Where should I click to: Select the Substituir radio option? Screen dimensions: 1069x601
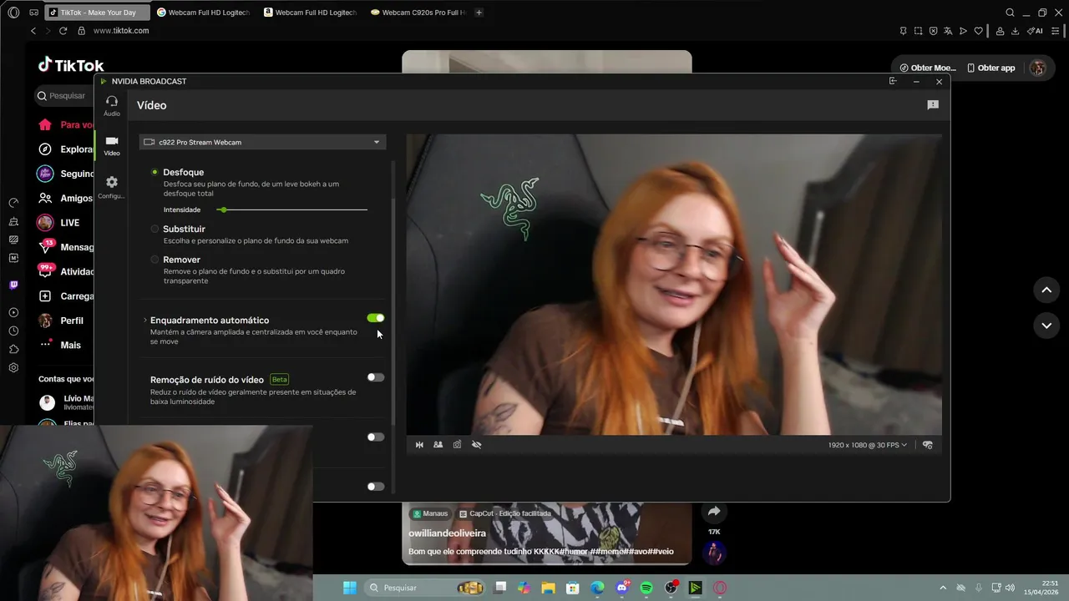[x=155, y=229]
